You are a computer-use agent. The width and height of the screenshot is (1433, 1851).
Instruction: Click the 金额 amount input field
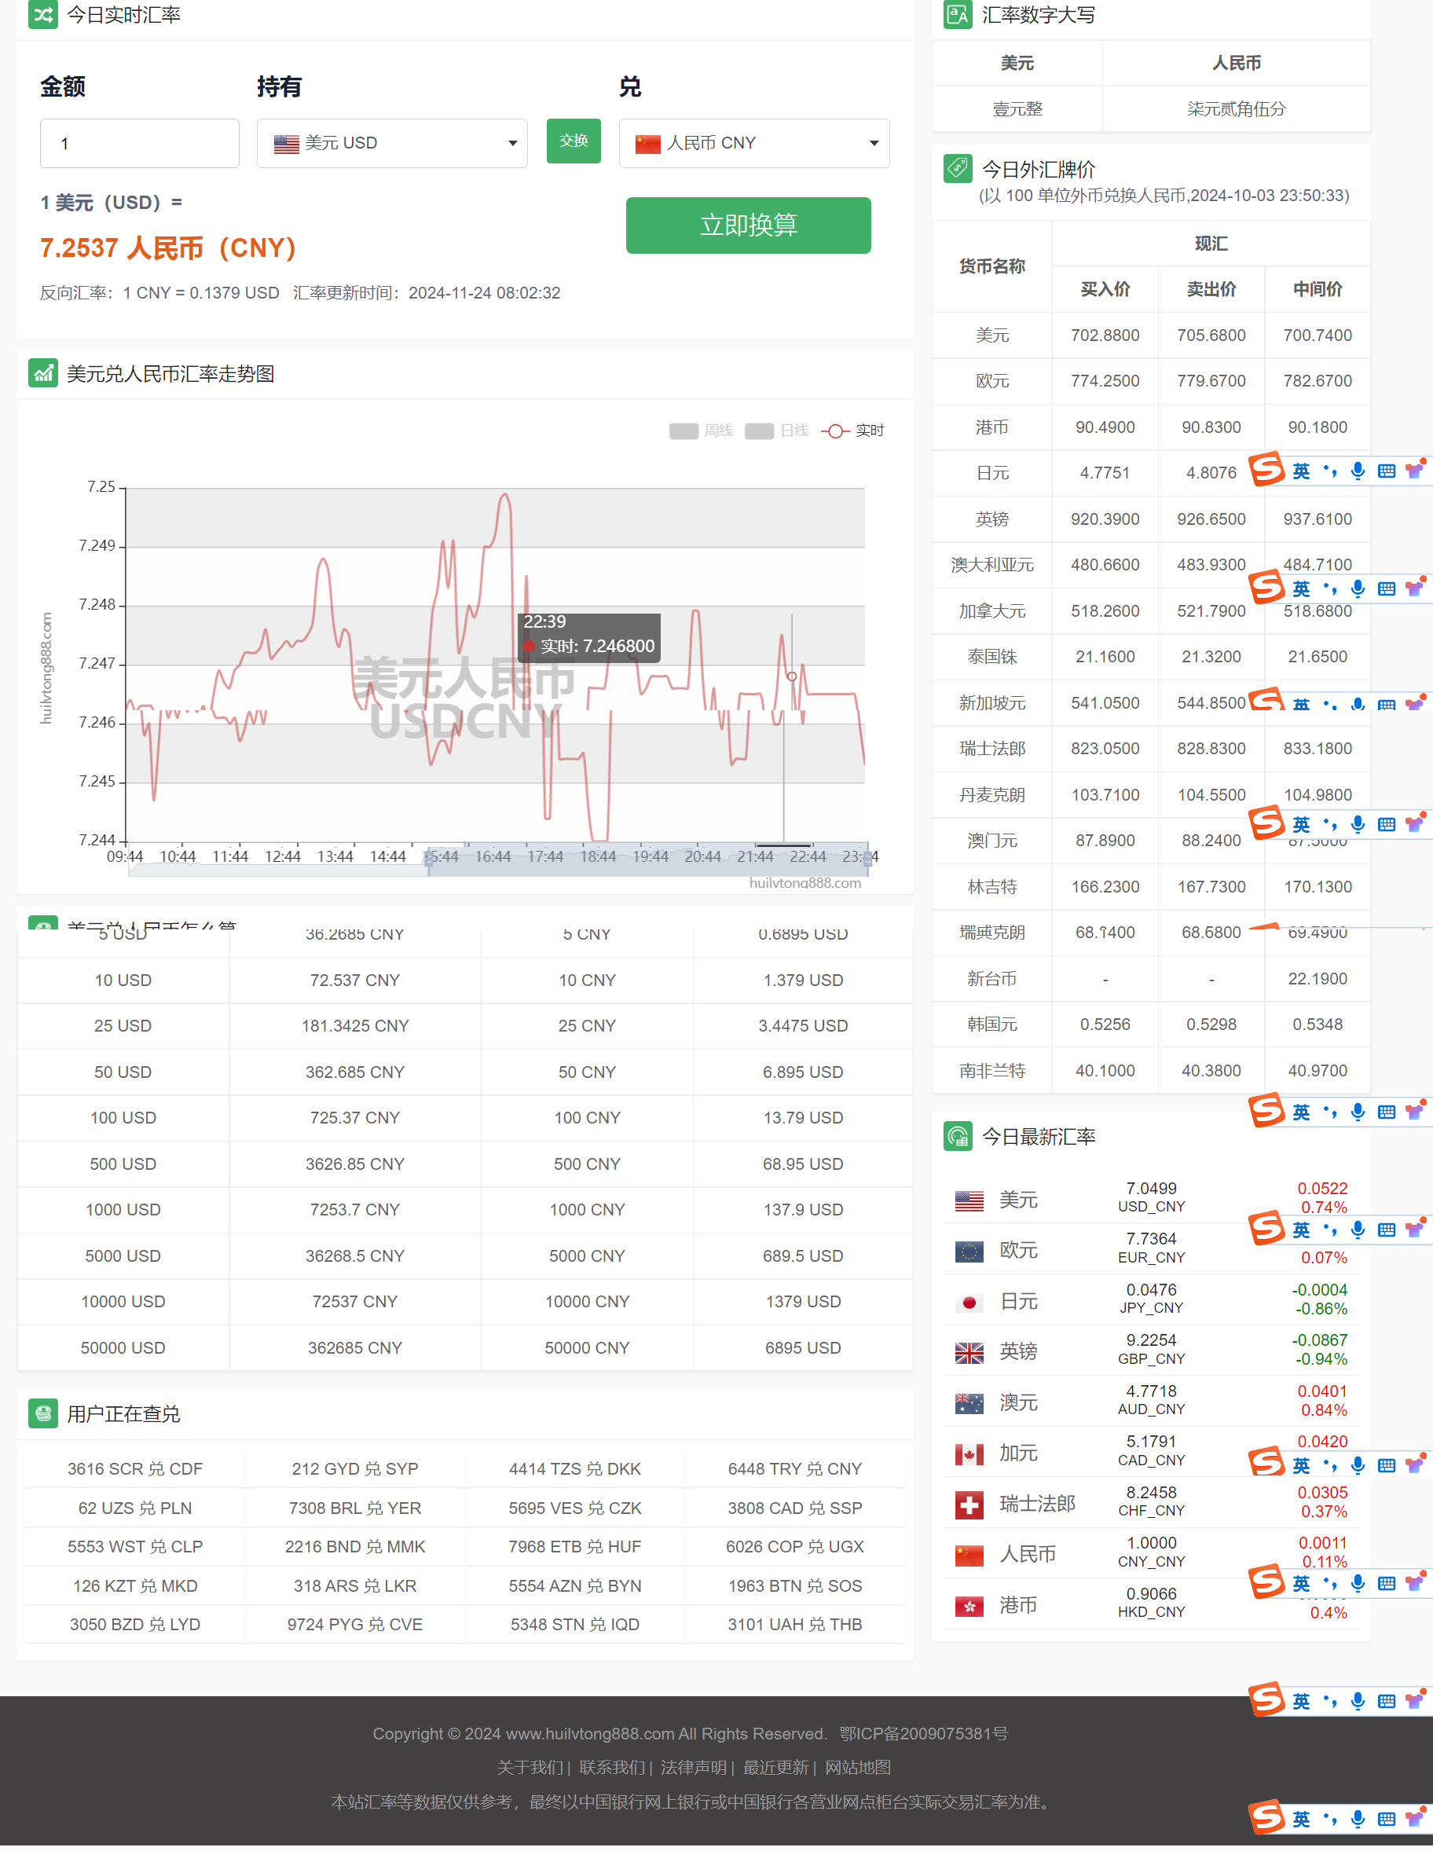tap(139, 143)
